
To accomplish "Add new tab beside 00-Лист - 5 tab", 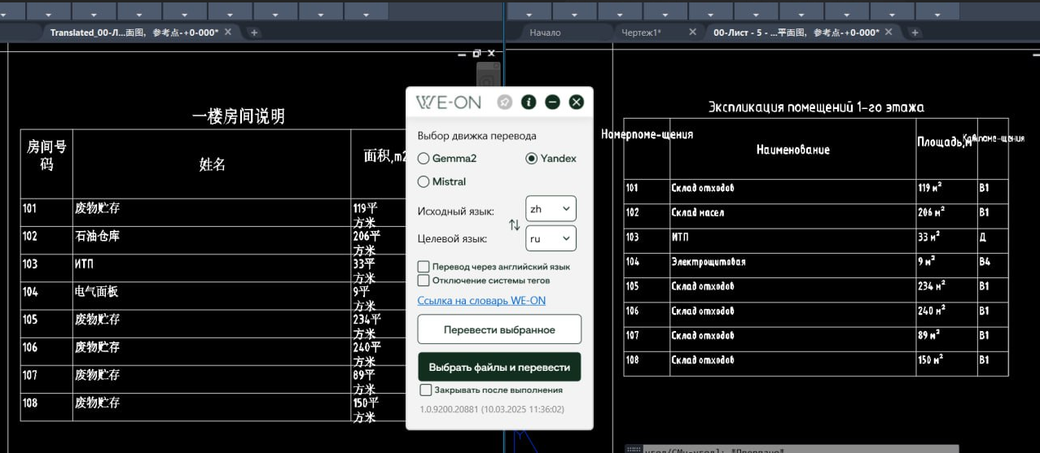I will (x=915, y=33).
